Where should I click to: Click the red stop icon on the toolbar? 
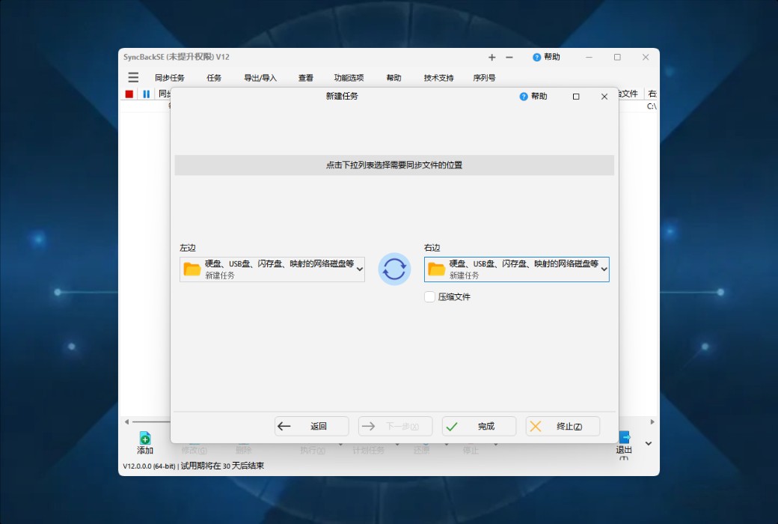tap(129, 93)
